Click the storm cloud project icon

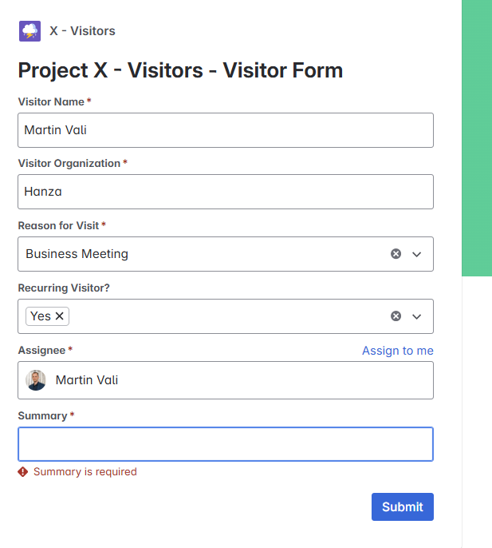(x=30, y=31)
